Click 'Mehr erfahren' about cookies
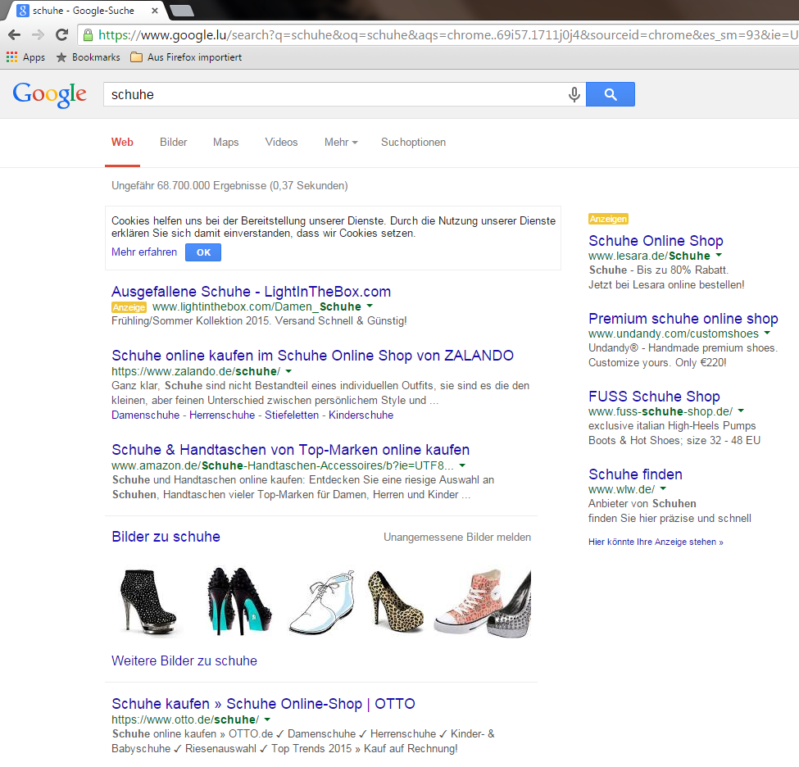 pos(144,252)
